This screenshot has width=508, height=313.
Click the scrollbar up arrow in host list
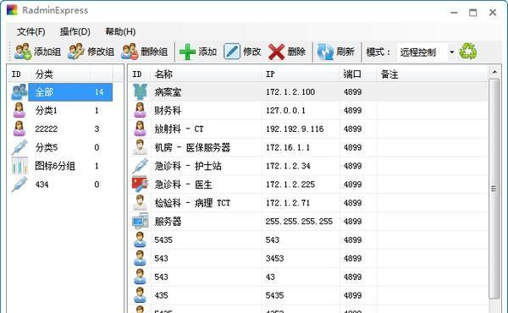pyautogui.click(x=494, y=72)
